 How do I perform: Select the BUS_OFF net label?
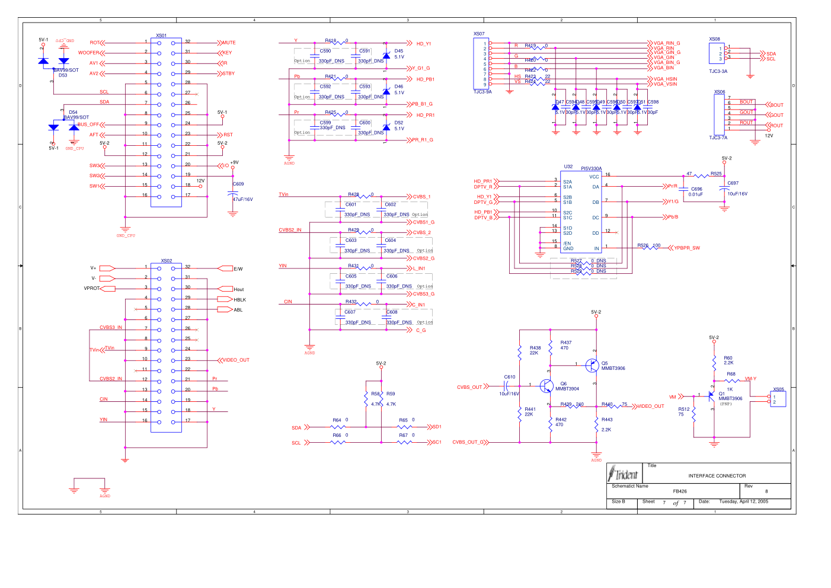tap(88, 124)
